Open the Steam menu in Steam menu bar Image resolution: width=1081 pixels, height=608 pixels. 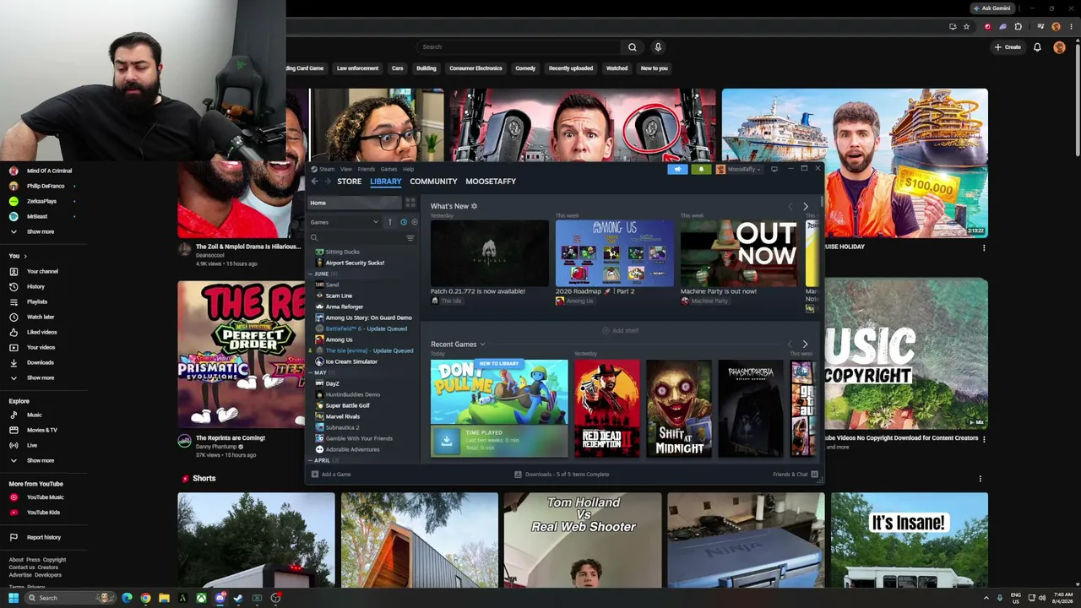coord(327,169)
